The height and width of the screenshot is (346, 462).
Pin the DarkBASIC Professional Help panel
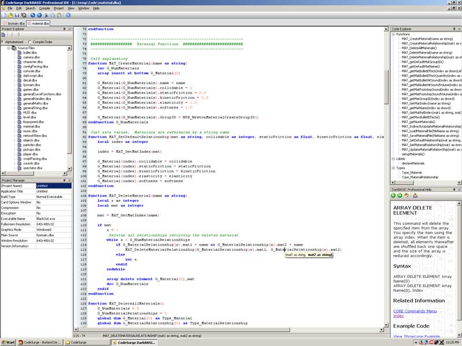tap(454, 190)
